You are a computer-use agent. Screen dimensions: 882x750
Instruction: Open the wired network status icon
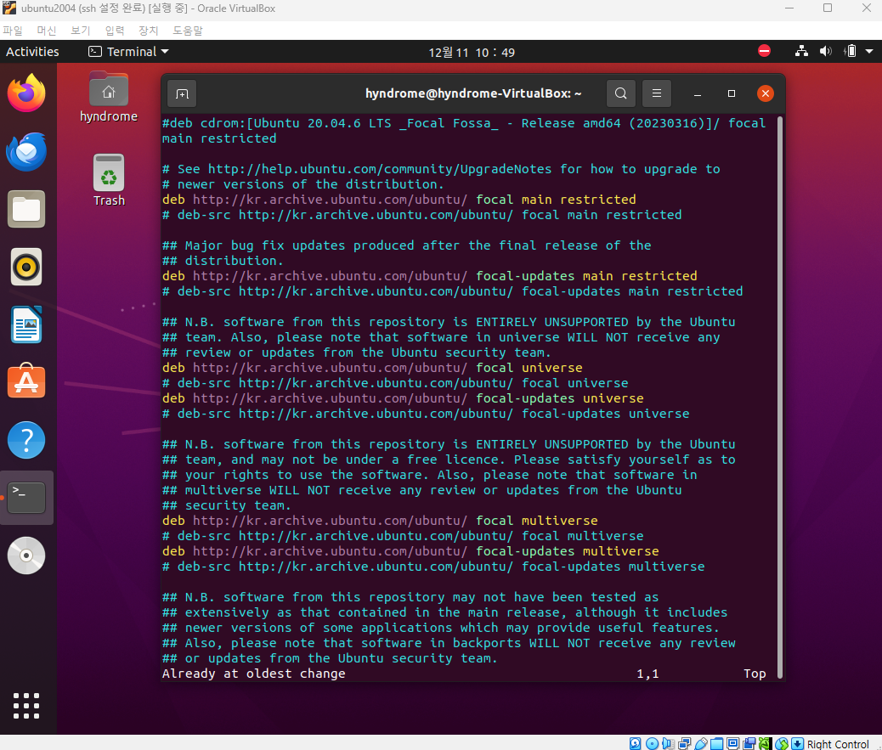pos(801,51)
